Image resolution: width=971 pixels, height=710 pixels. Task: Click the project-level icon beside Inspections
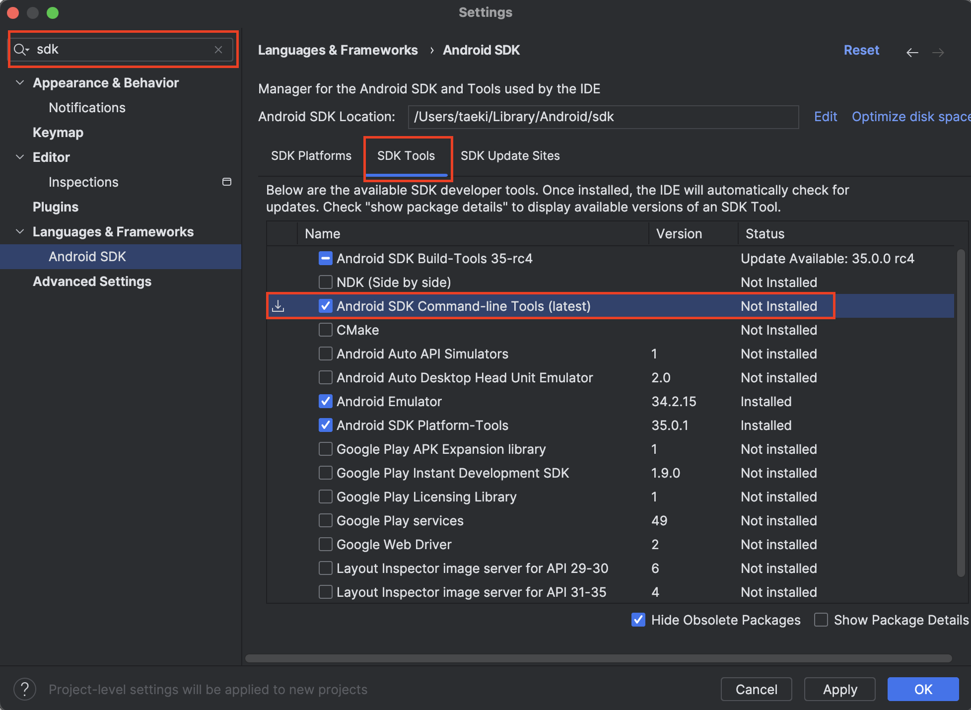point(227,182)
